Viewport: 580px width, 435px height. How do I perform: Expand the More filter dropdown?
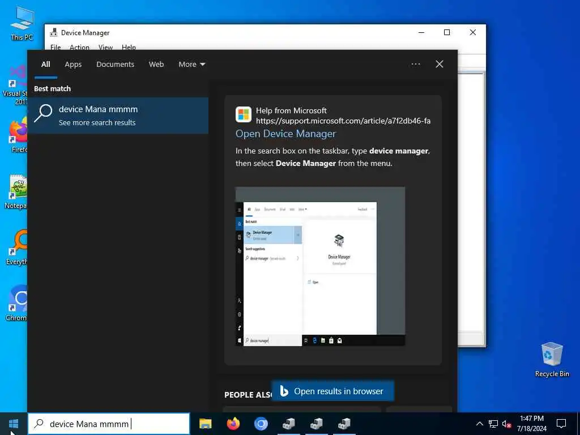(191, 65)
